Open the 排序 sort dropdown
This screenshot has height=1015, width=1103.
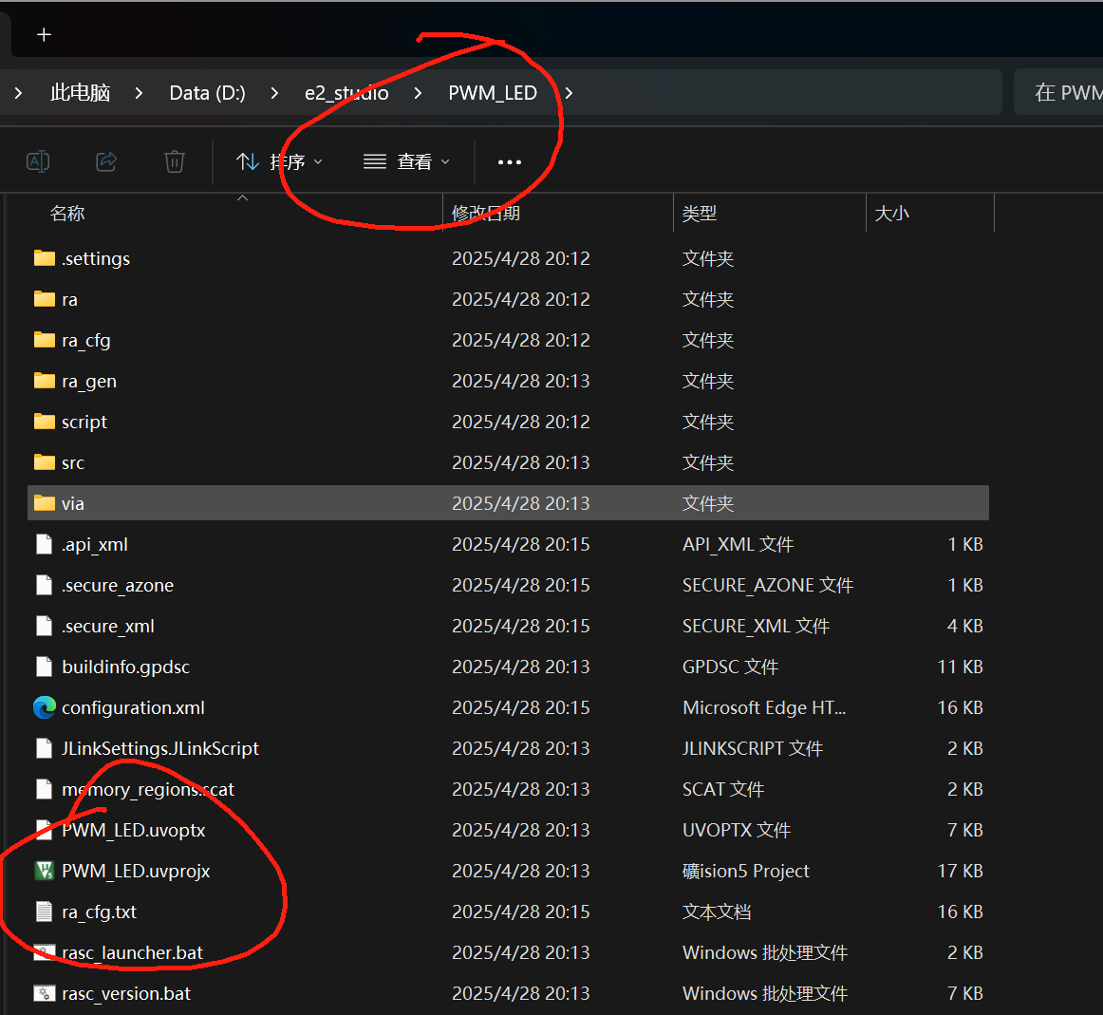[279, 161]
